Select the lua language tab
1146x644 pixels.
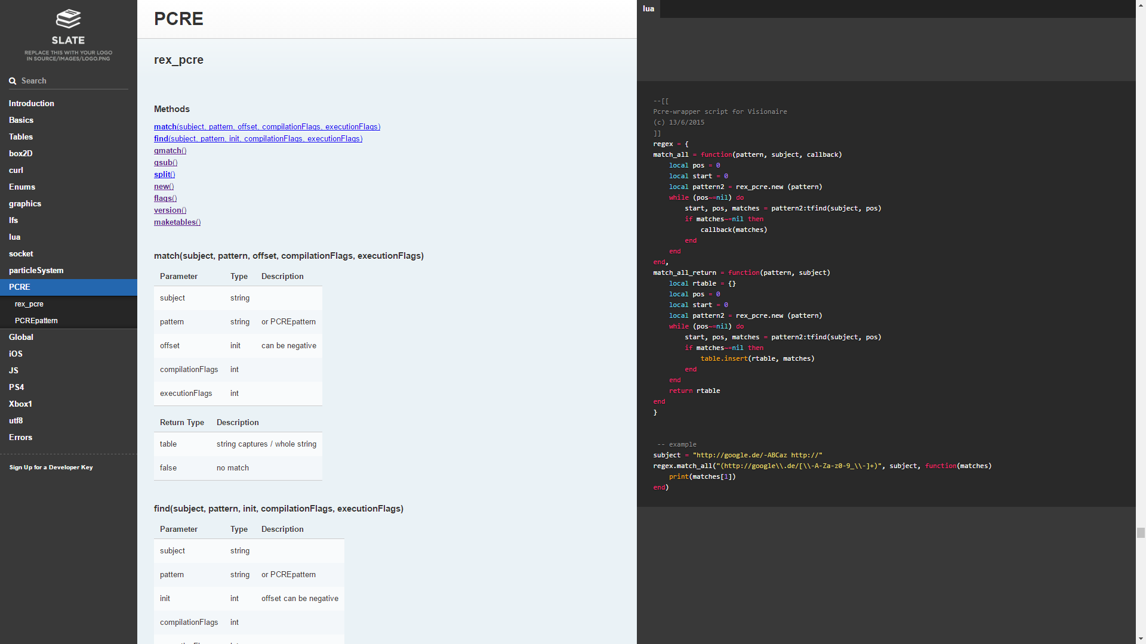click(x=648, y=9)
